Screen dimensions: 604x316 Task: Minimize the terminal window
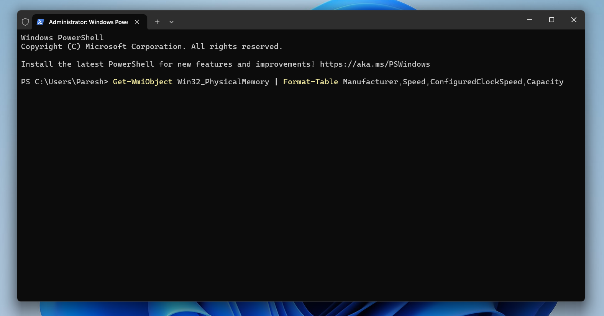point(529,20)
